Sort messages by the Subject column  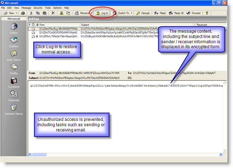[x=136, y=25]
